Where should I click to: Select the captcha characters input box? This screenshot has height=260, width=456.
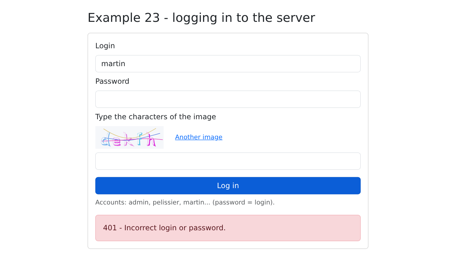pos(228,161)
